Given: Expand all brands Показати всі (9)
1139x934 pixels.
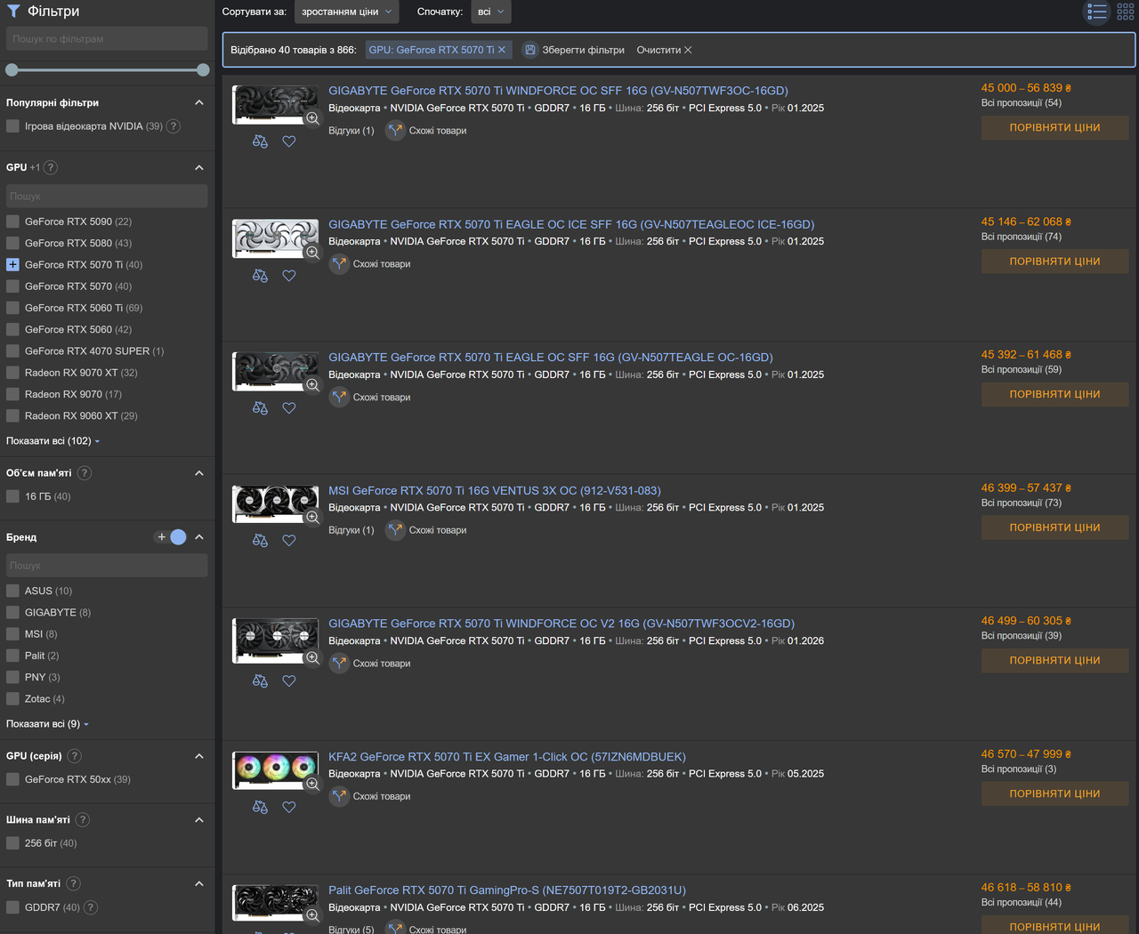Looking at the screenshot, I should (48, 724).
